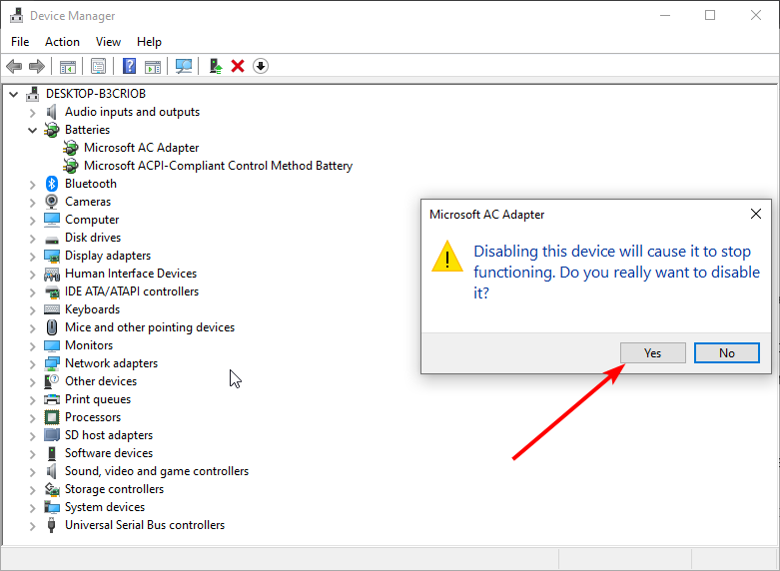This screenshot has height=571, width=780.
Task: Click the blue Help question-mark icon
Action: [130, 66]
